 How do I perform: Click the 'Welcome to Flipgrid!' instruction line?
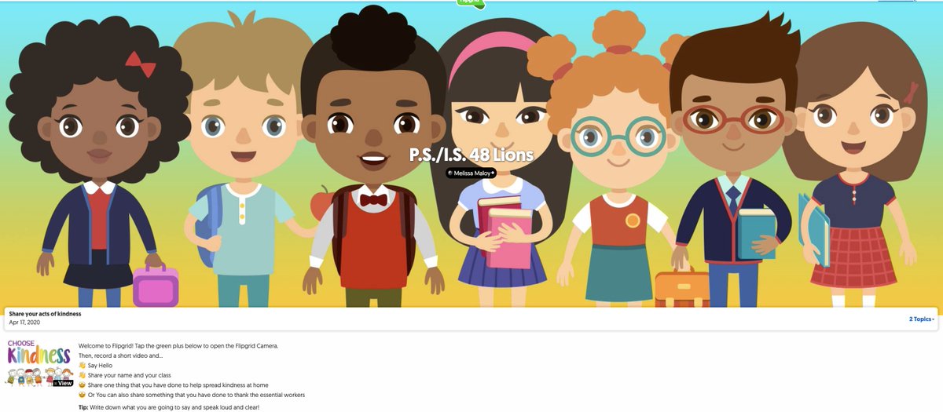pos(178,345)
